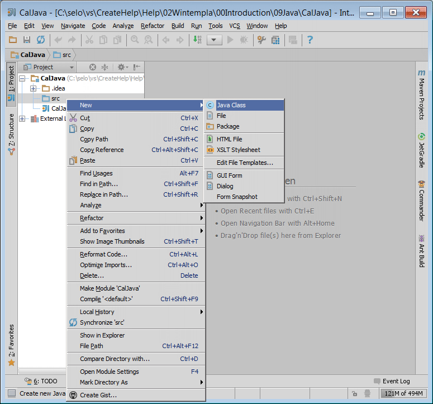Choose Reformat Code in context menu

136,254
